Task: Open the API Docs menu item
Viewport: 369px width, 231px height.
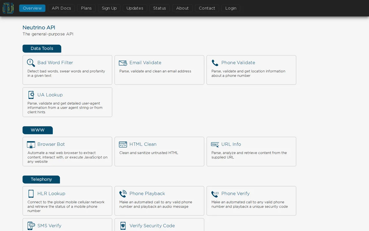Action: click(61, 8)
